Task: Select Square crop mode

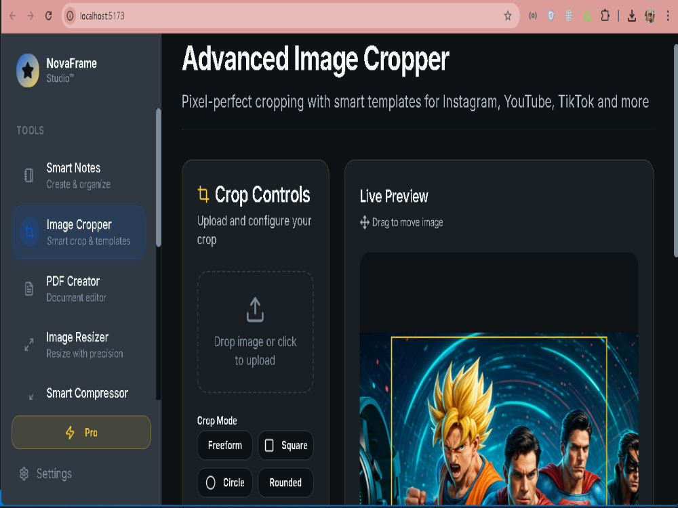Action: click(x=286, y=446)
